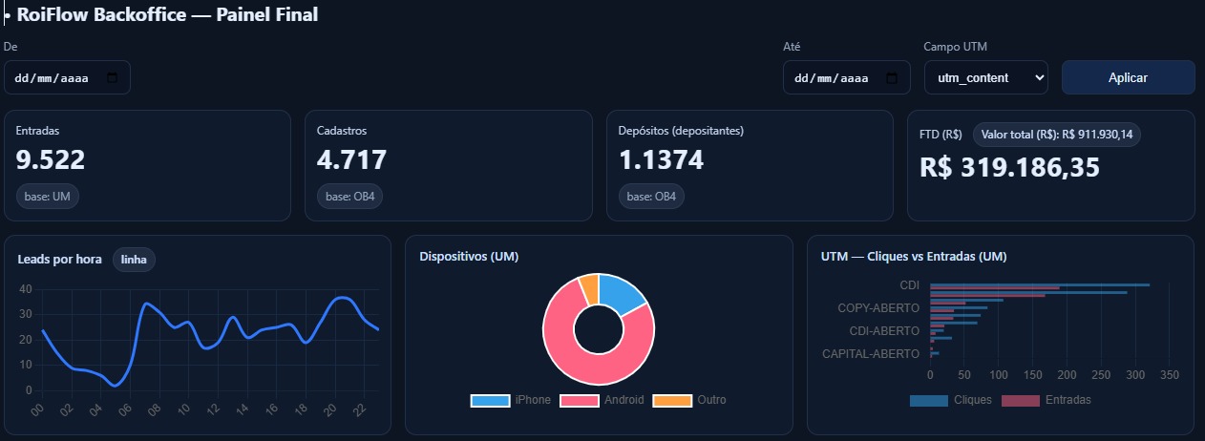Open the calendar icon in De field
The width and height of the screenshot is (1205, 441).
point(112,78)
